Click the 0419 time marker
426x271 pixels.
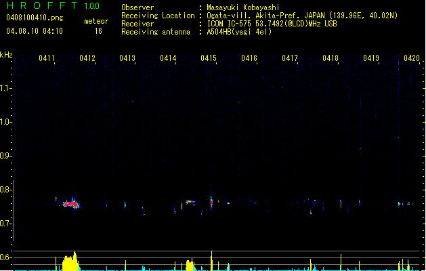(371, 58)
